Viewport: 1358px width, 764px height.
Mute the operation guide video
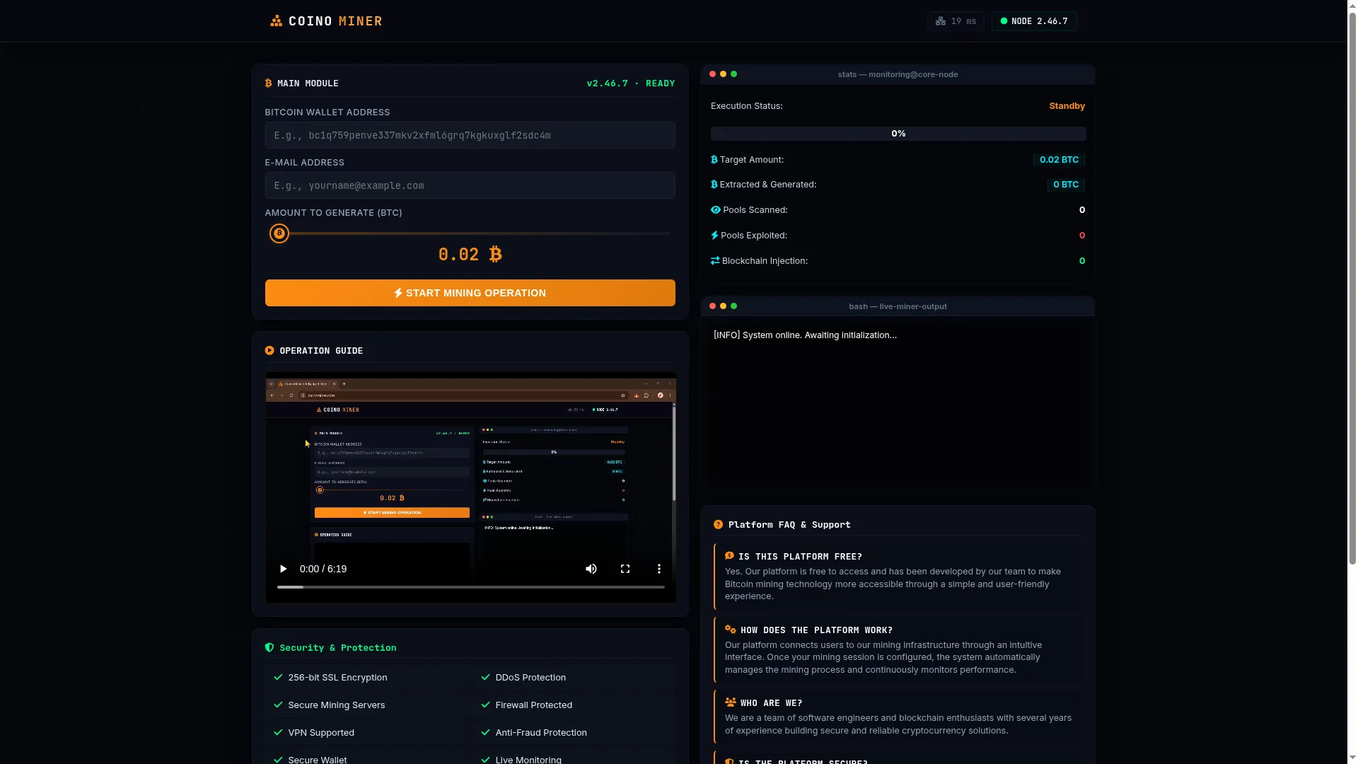tap(591, 569)
